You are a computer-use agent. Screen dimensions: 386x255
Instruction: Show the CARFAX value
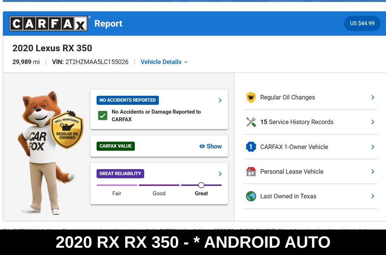pyautogui.click(x=211, y=146)
